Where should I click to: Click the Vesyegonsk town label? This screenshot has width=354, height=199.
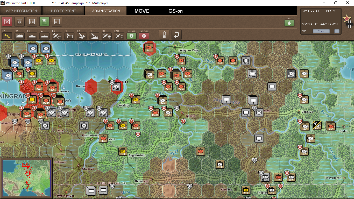pos(333,177)
